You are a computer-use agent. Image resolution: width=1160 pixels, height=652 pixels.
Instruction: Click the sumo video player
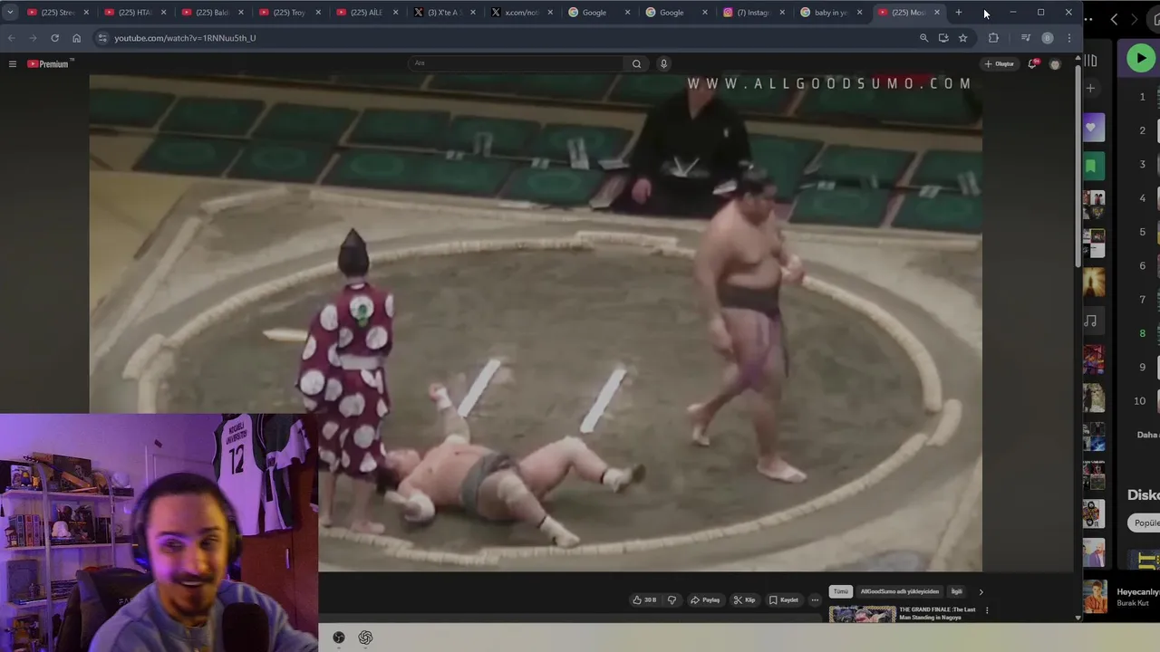pyautogui.click(x=535, y=322)
